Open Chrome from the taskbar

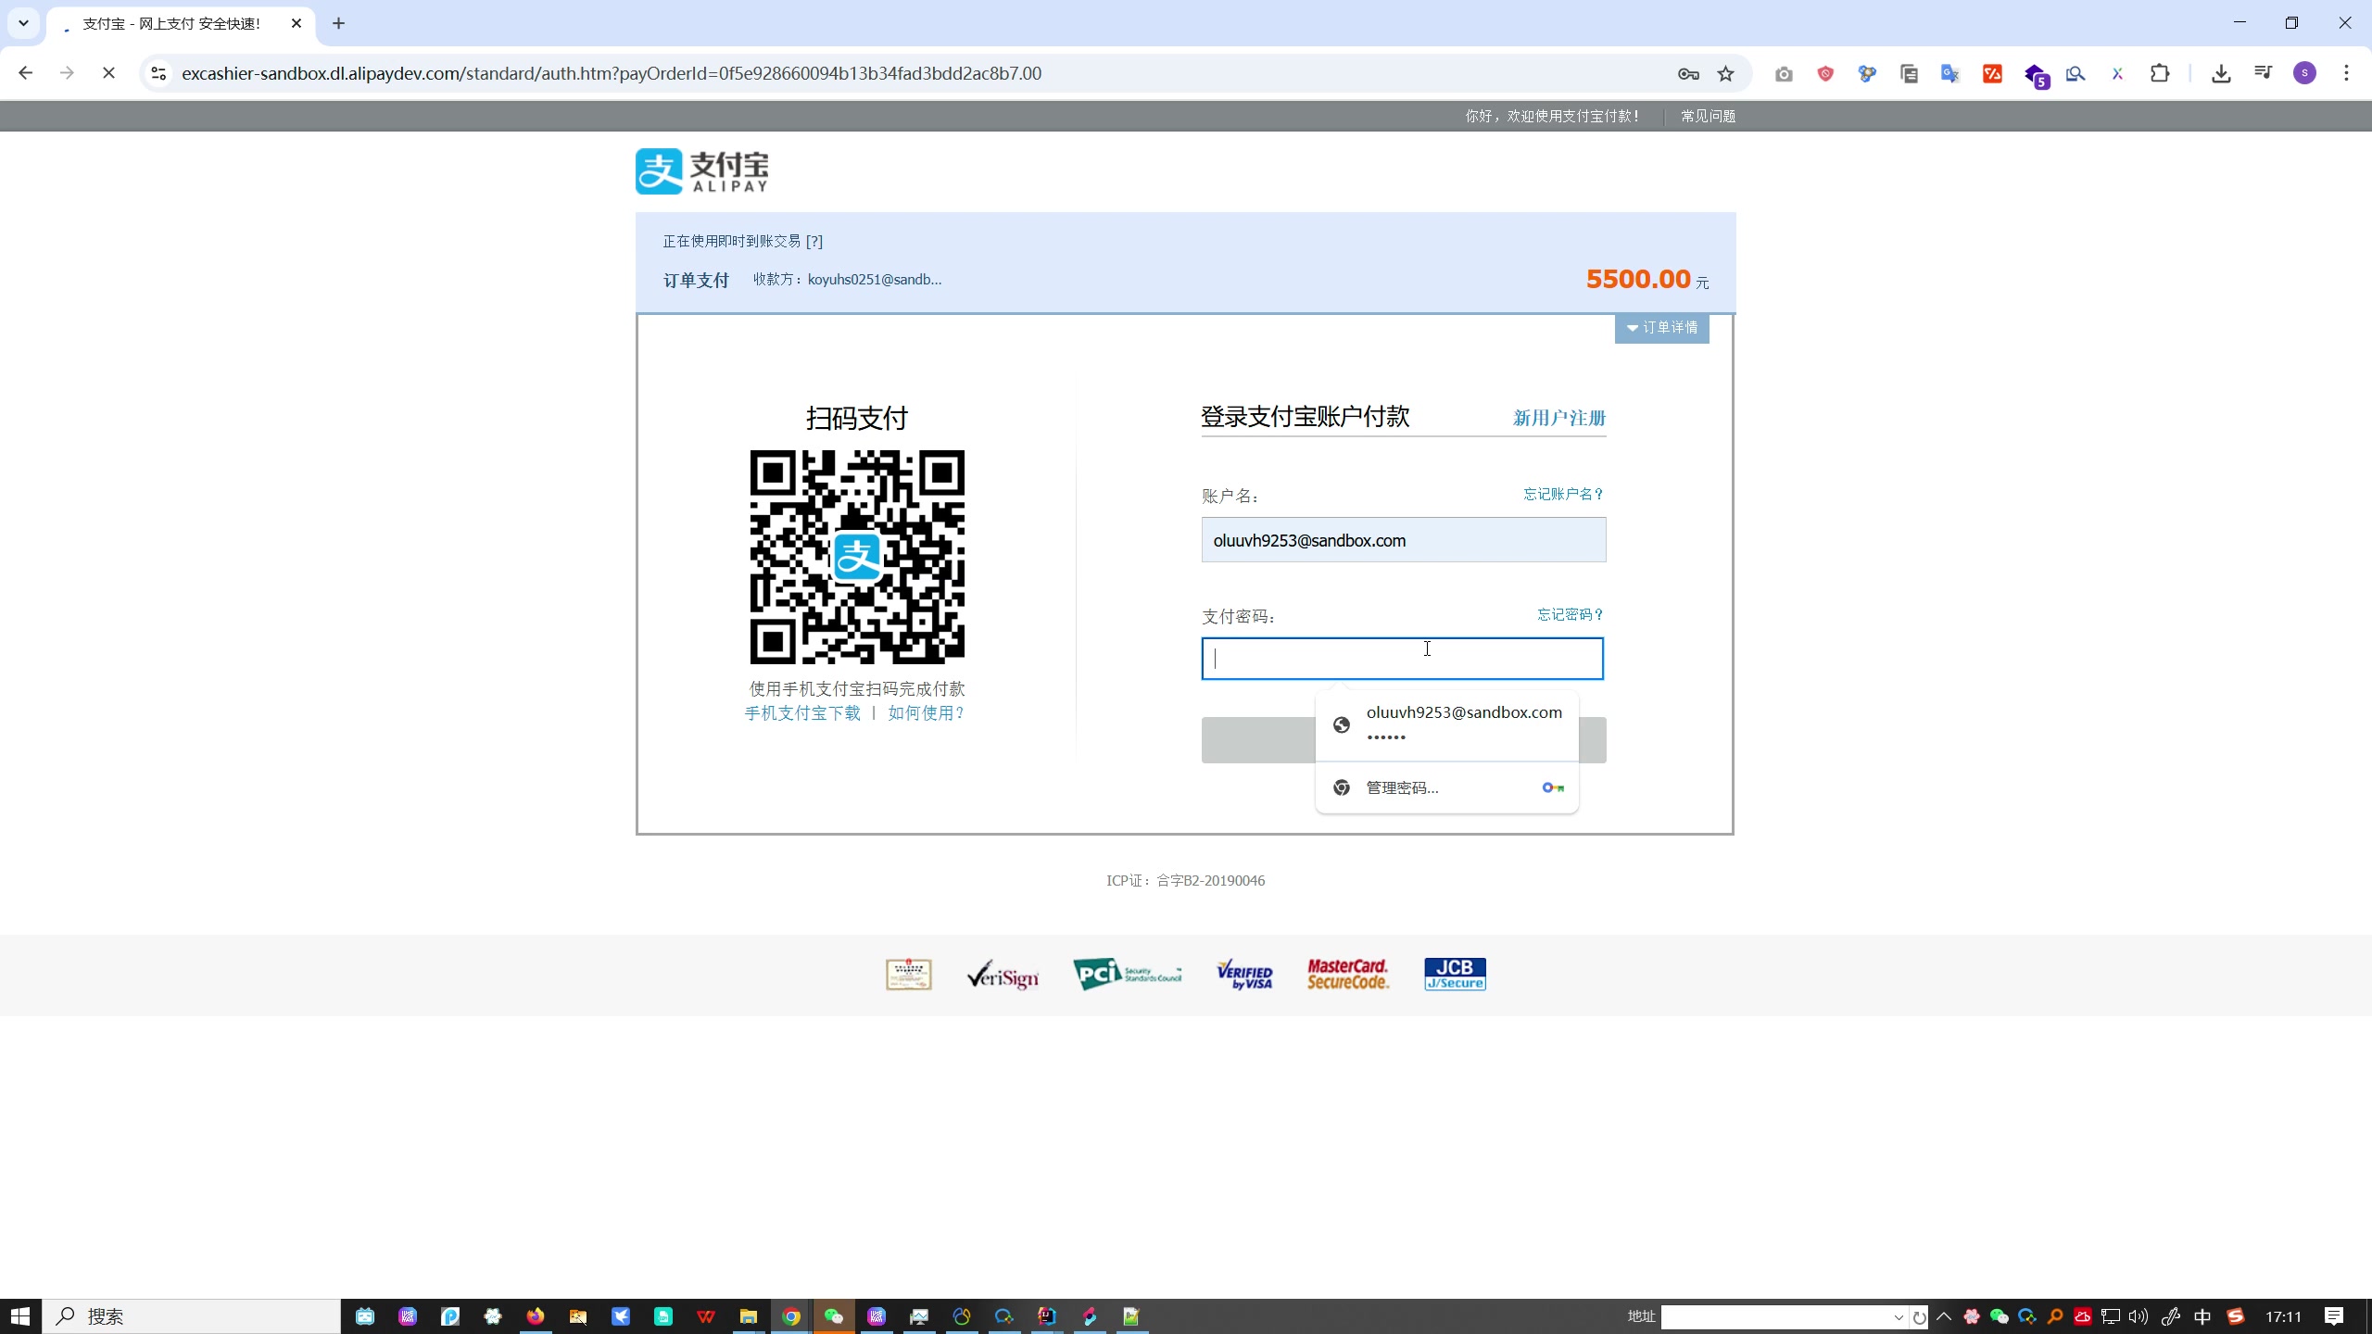[791, 1316]
